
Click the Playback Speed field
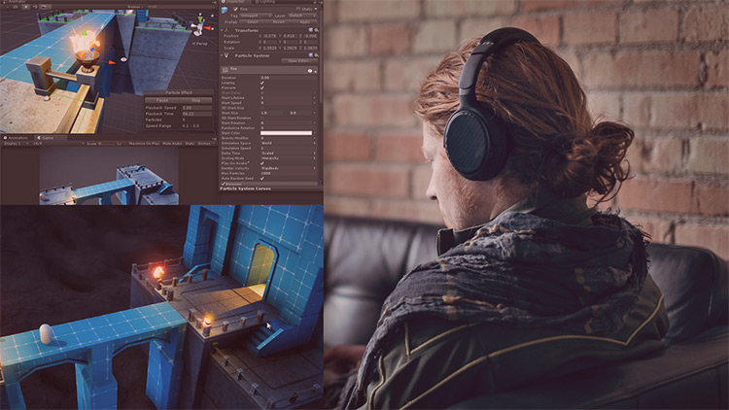click(x=196, y=108)
